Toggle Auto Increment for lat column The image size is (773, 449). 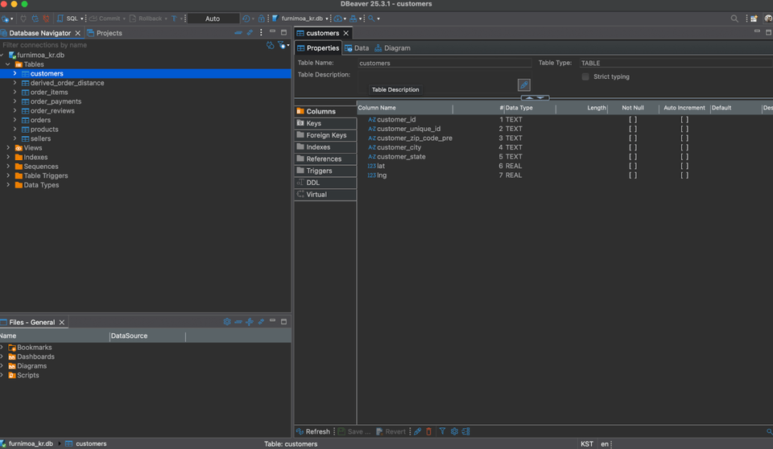point(684,166)
